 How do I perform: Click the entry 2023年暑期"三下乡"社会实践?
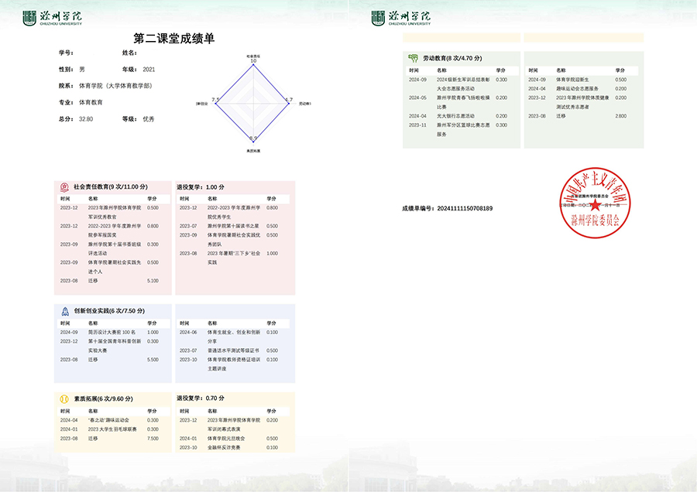234,258
